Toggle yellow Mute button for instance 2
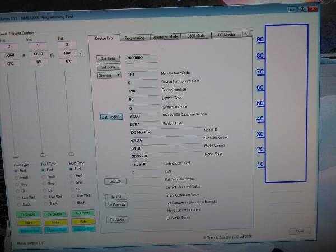336x252 pixels. point(83,221)
